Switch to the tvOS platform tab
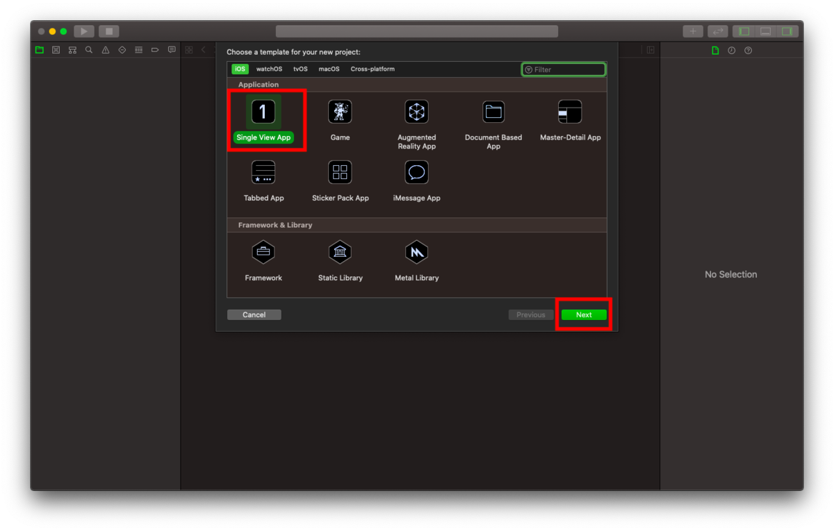 [x=300, y=69]
